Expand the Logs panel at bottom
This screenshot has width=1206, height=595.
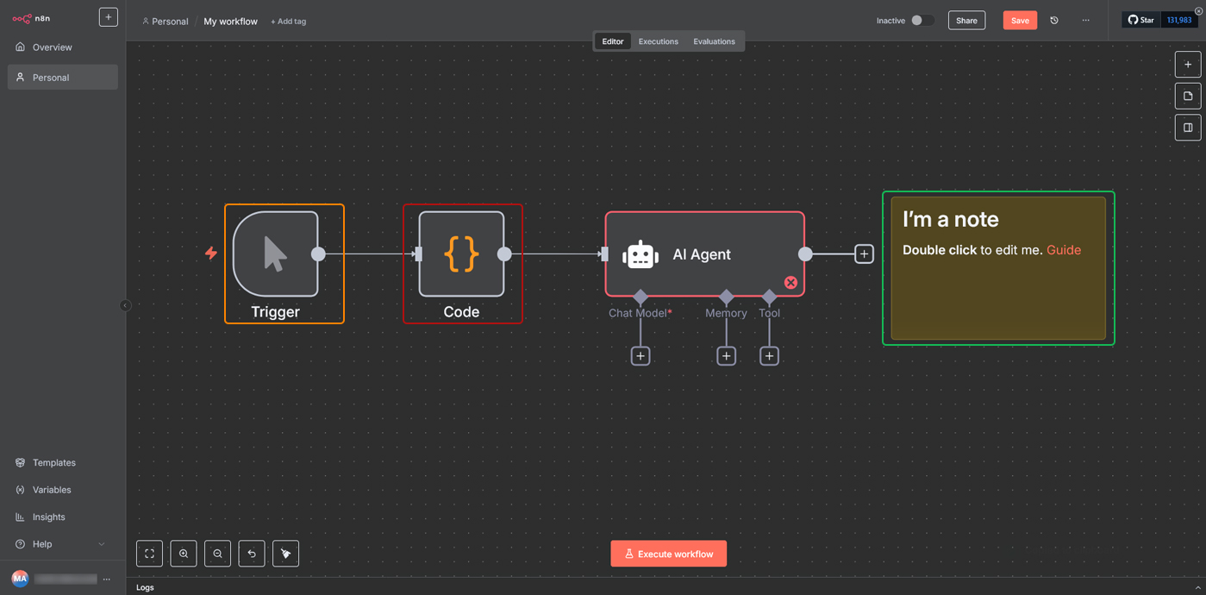[x=1197, y=587]
